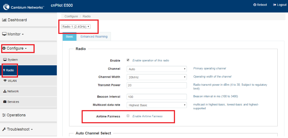This screenshot has height=138, width=288.
Task: Uncheck Enable operation of this radio
Action: point(128,60)
